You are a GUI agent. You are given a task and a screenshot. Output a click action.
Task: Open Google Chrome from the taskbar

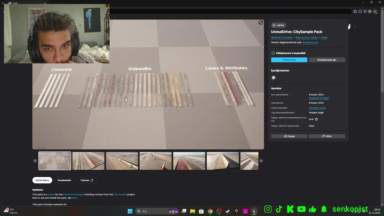click(210, 211)
